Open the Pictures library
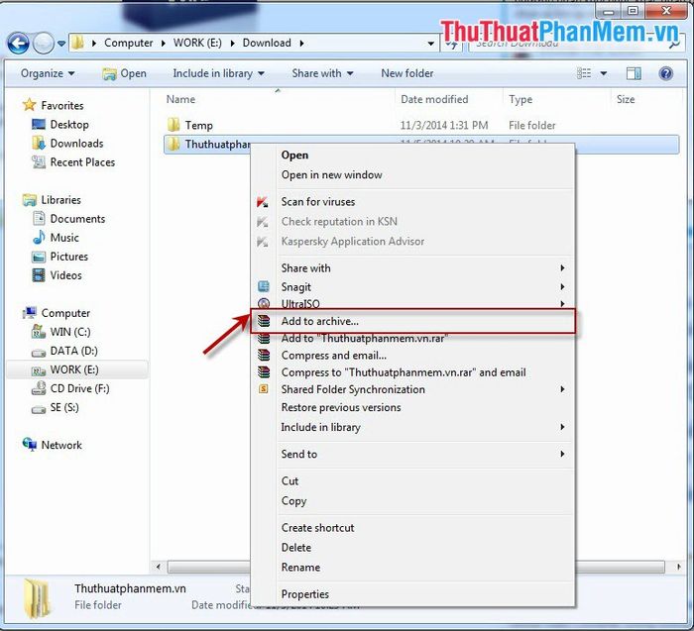This screenshot has height=631, width=694. click(69, 257)
